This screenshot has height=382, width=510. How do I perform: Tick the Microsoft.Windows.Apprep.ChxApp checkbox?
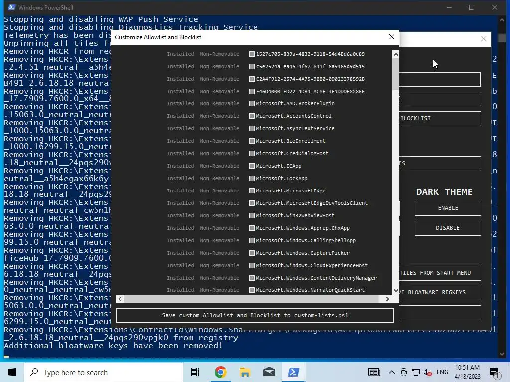pyautogui.click(x=252, y=228)
